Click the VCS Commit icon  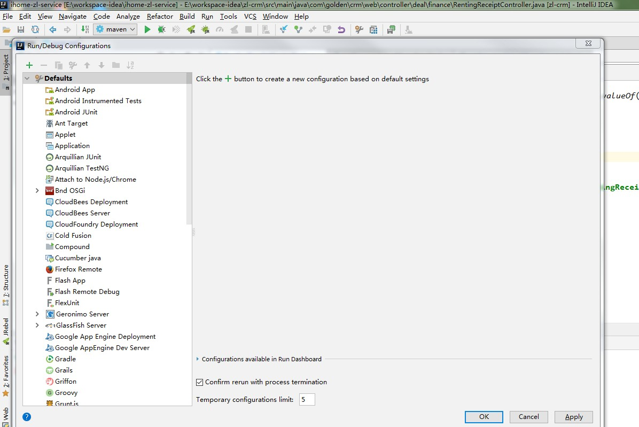pos(298,29)
